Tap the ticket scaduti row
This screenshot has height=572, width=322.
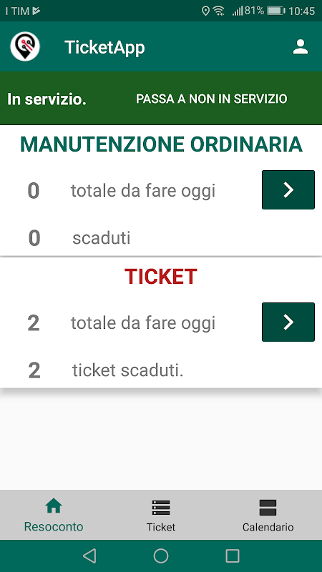point(161,370)
